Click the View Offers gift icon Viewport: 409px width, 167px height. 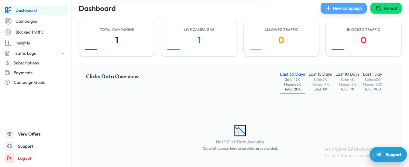[9, 134]
